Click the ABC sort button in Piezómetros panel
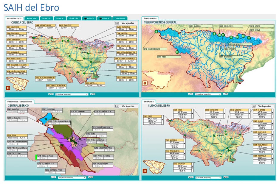279x184 pixels. tap(91, 177)
